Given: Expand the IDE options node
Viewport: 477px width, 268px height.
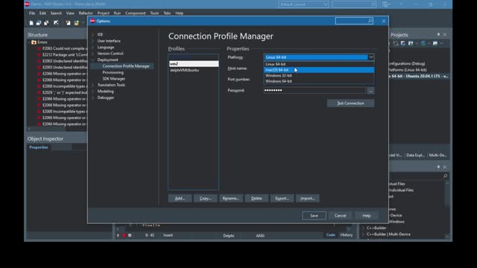Looking at the screenshot, I should point(93,35).
